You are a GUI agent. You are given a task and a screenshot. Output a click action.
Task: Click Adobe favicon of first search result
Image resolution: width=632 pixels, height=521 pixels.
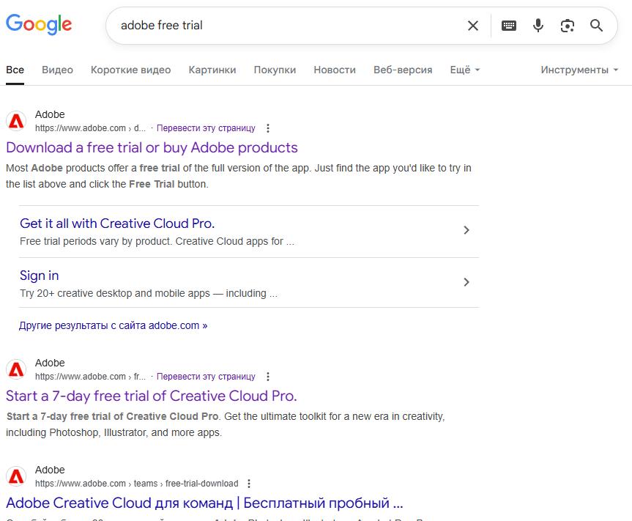pos(16,121)
